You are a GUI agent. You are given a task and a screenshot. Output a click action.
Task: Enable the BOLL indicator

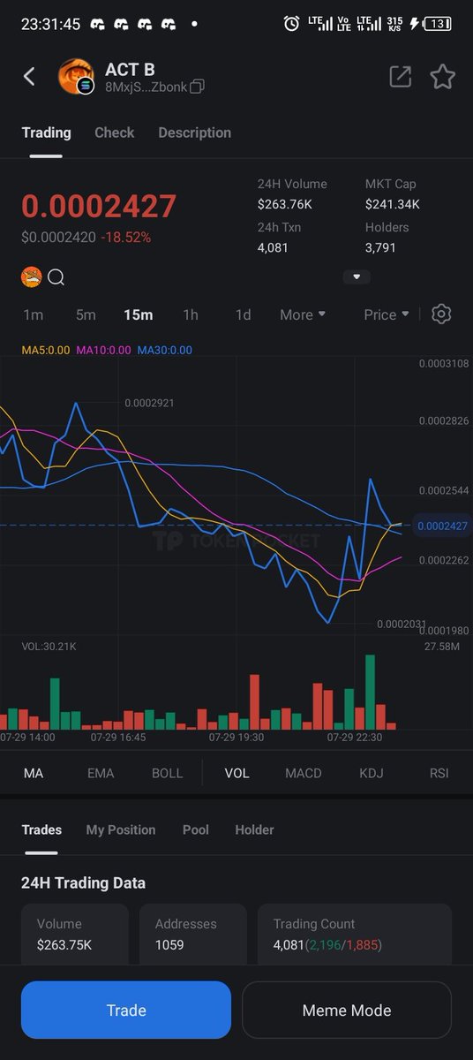click(167, 773)
